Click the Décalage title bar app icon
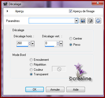 click(5, 4)
